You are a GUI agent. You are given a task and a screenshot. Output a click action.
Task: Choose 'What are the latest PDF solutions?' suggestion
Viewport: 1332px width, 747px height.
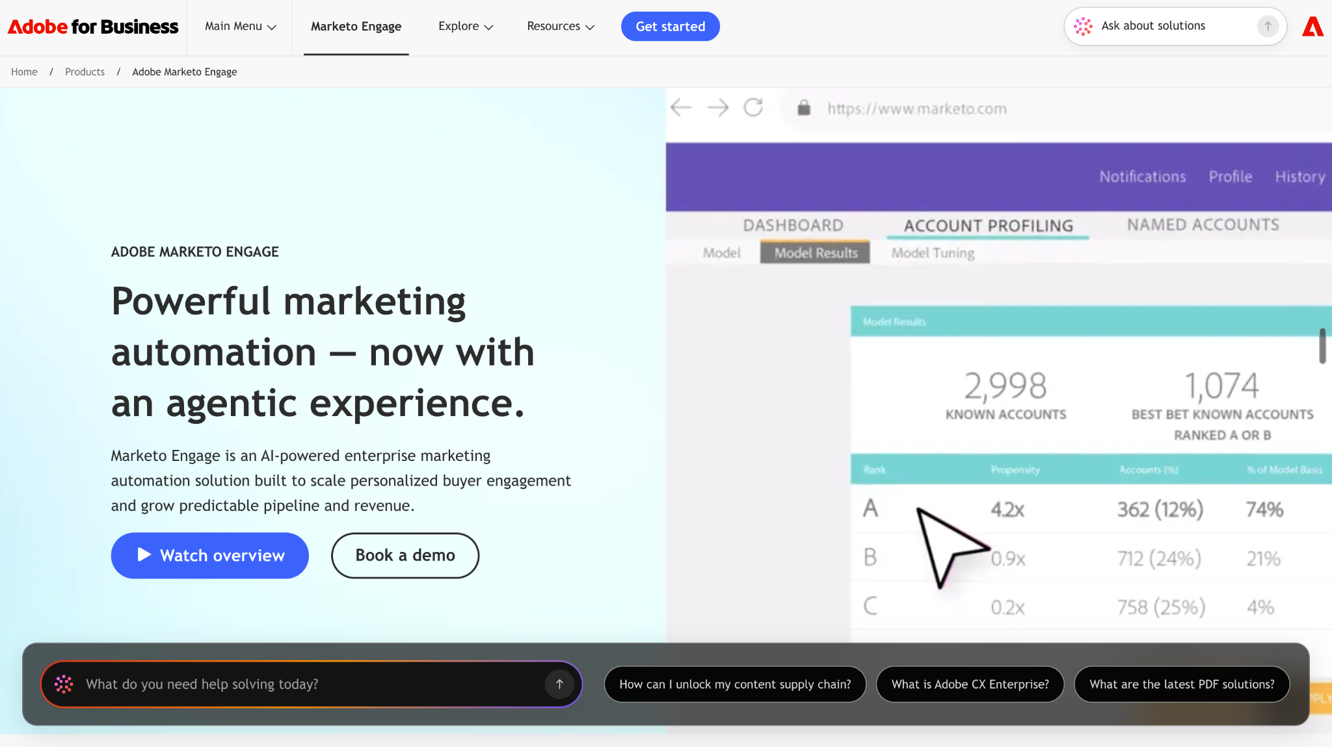pos(1182,684)
